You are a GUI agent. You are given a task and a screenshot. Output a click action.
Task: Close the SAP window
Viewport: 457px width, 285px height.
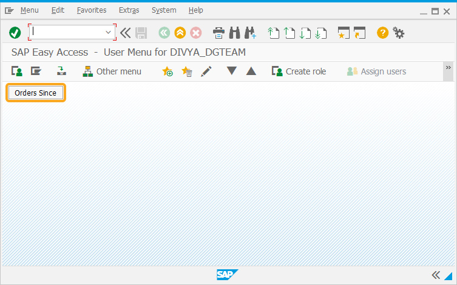[447, 11]
